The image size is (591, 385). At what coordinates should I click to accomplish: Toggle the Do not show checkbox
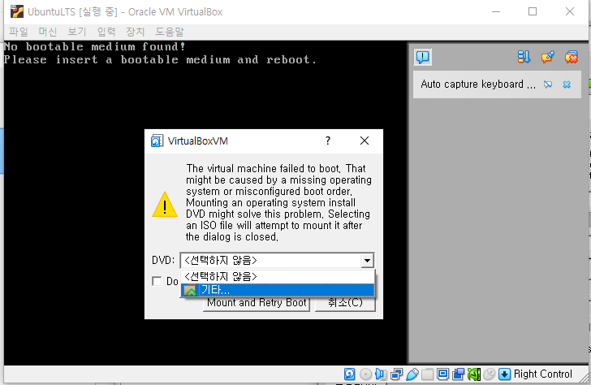point(157,281)
